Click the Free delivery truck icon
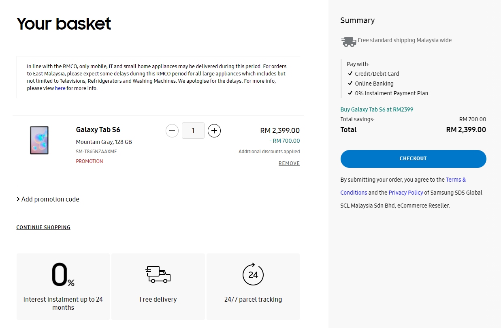 158,274
